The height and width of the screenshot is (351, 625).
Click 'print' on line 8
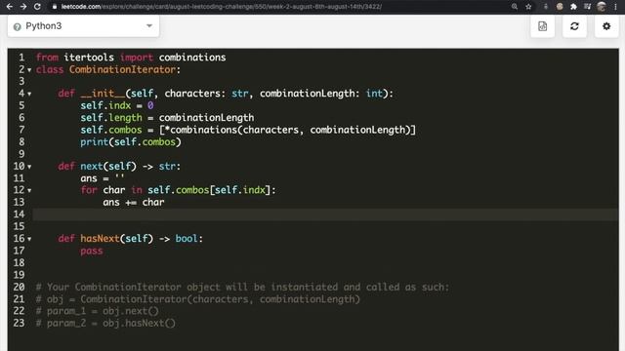tap(94, 142)
